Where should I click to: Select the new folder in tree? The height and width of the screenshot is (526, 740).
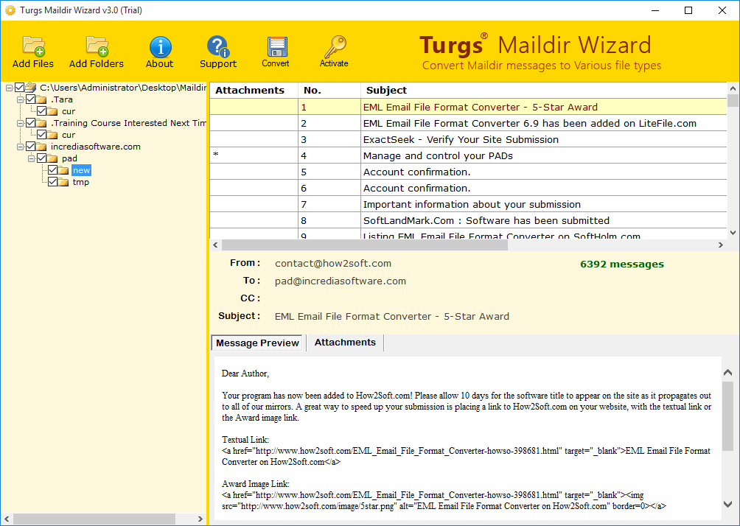(81, 170)
